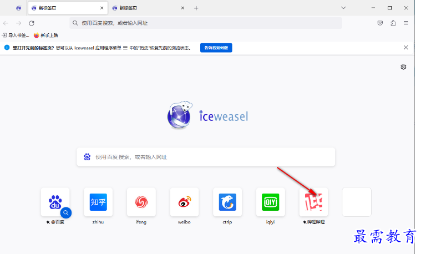Maximize the browser window
The image size is (421, 254).
click(389, 8)
